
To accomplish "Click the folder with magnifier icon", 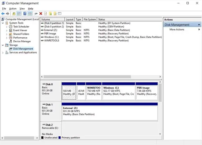I will tap(55, 14).
